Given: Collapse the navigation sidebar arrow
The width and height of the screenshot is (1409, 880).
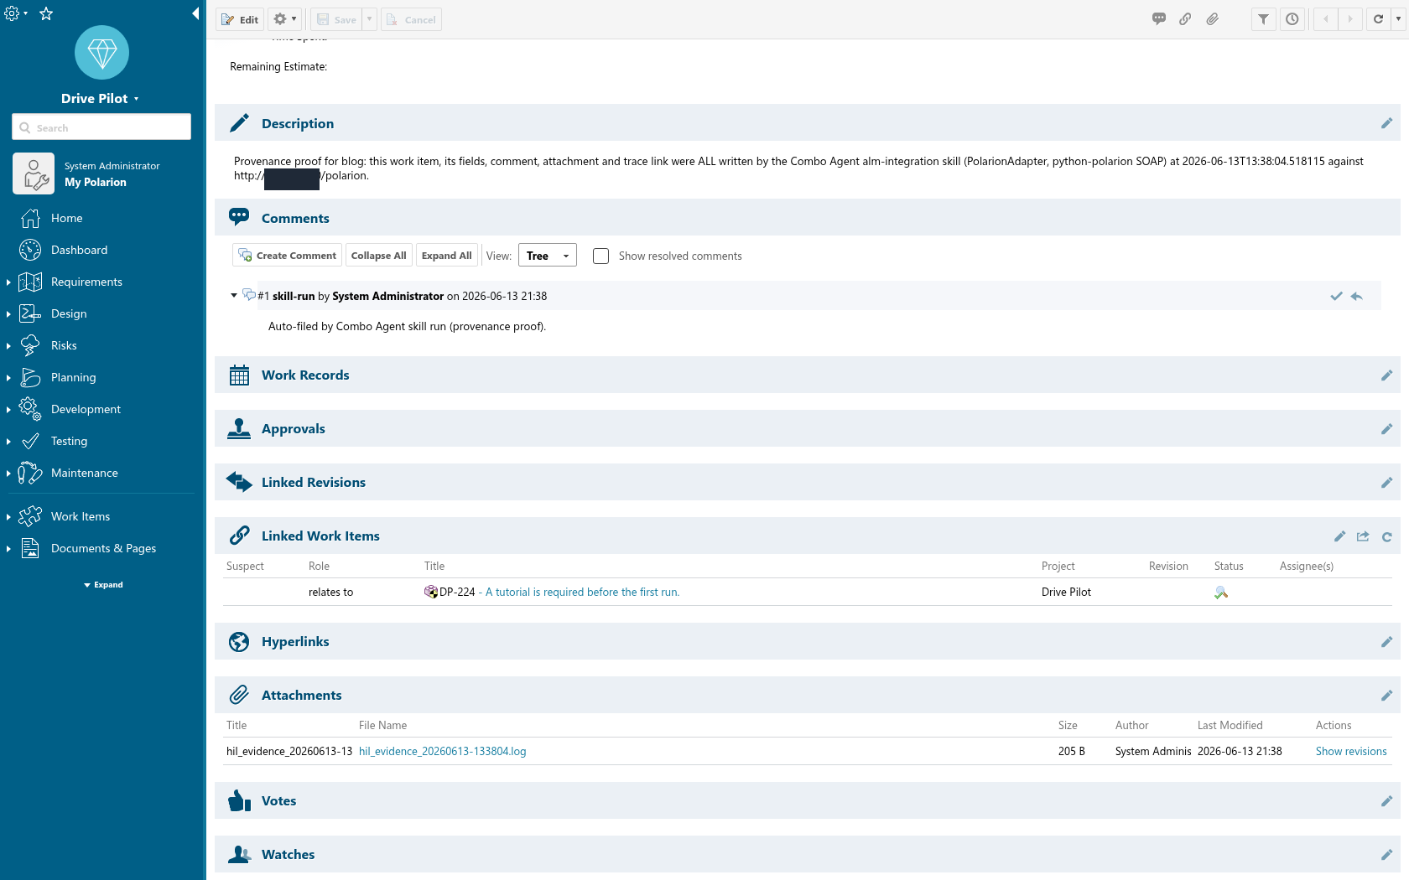Looking at the screenshot, I should pyautogui.click(x=195, y=13).
